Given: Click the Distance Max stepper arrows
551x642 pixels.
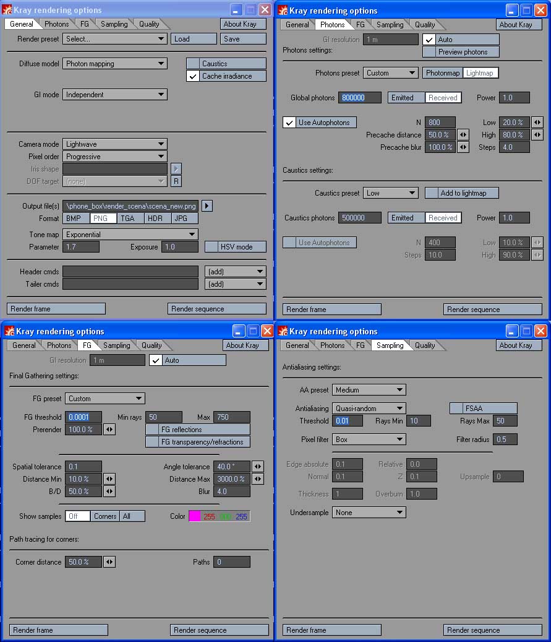Looking at the screenshot, I should [x=258, y=479].
